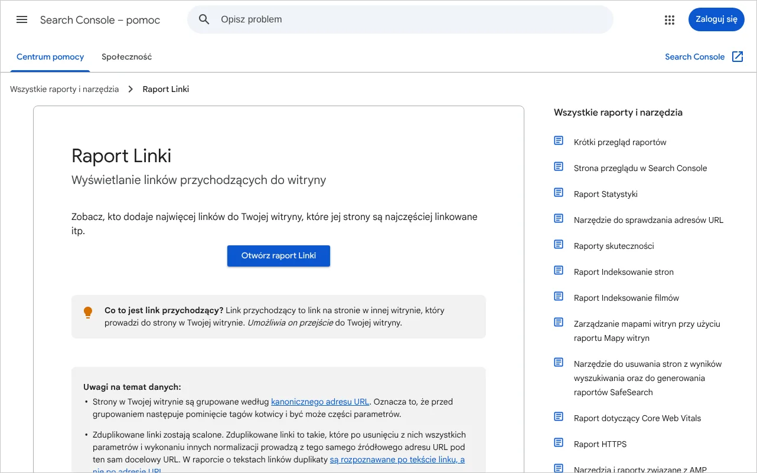Open the kanonicznego adresu URL link
Viewport: 757px width, 473px height.
(x=320, y=402)
